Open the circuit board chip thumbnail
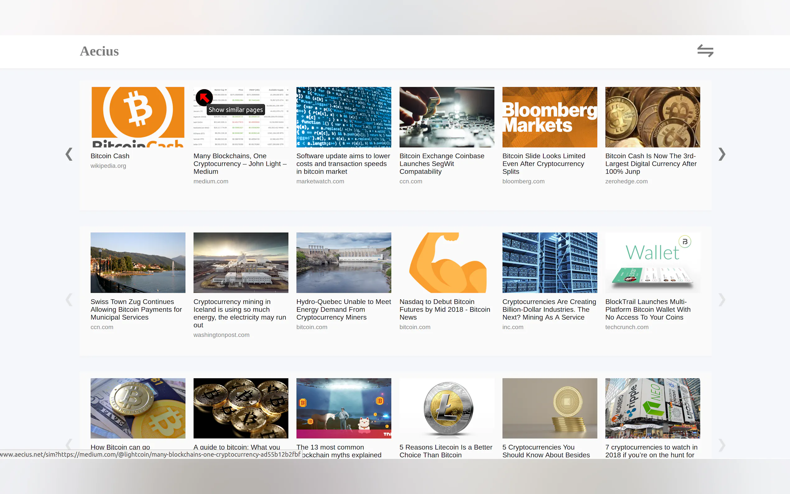The width and height of the screenshot is (790, 494). [x=447, y=117]
